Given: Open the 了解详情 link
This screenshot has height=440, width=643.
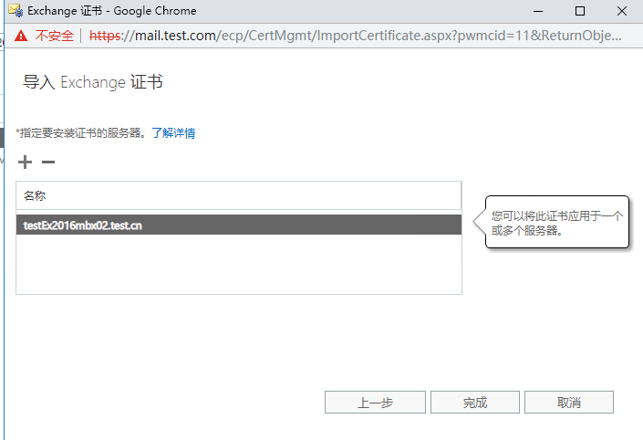Looking at the screenshot, I should tap(173, 133).
